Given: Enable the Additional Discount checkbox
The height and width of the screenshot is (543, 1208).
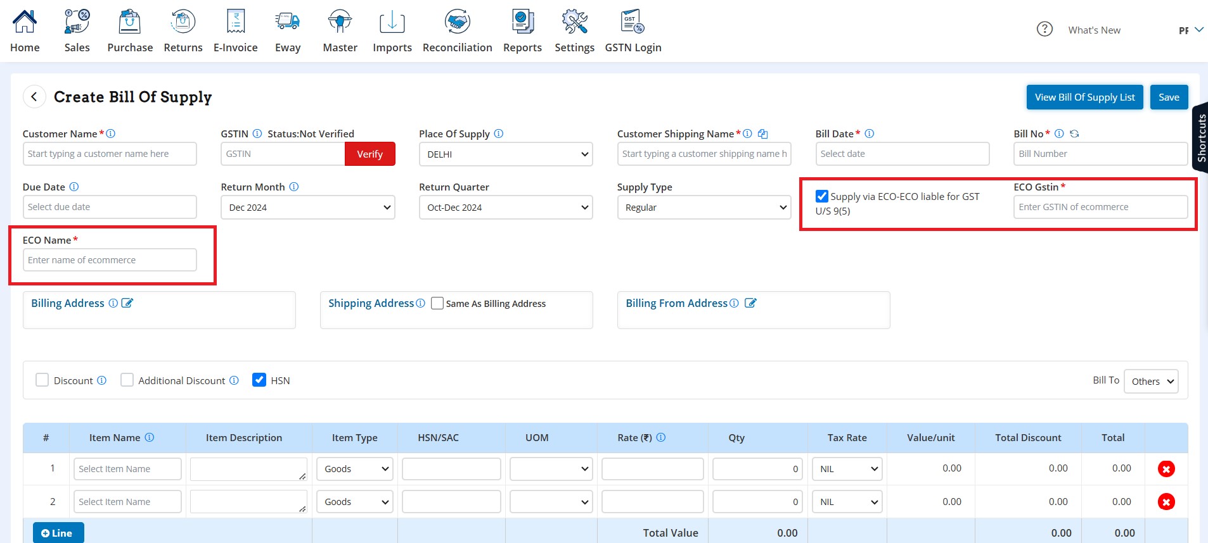Looking at the screenshot, I should pos(127,380).
